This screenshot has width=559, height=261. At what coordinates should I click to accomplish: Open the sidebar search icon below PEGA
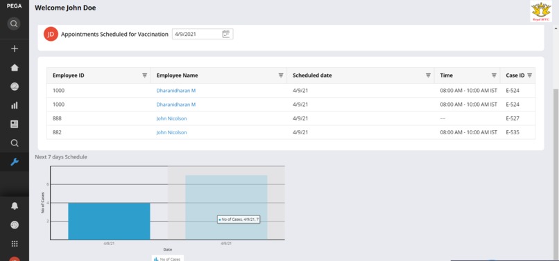[x=14, y=24]
